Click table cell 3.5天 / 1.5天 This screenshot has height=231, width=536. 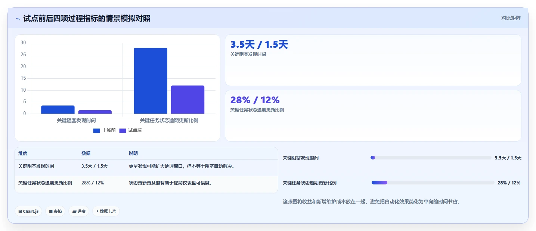pos(95,166)
